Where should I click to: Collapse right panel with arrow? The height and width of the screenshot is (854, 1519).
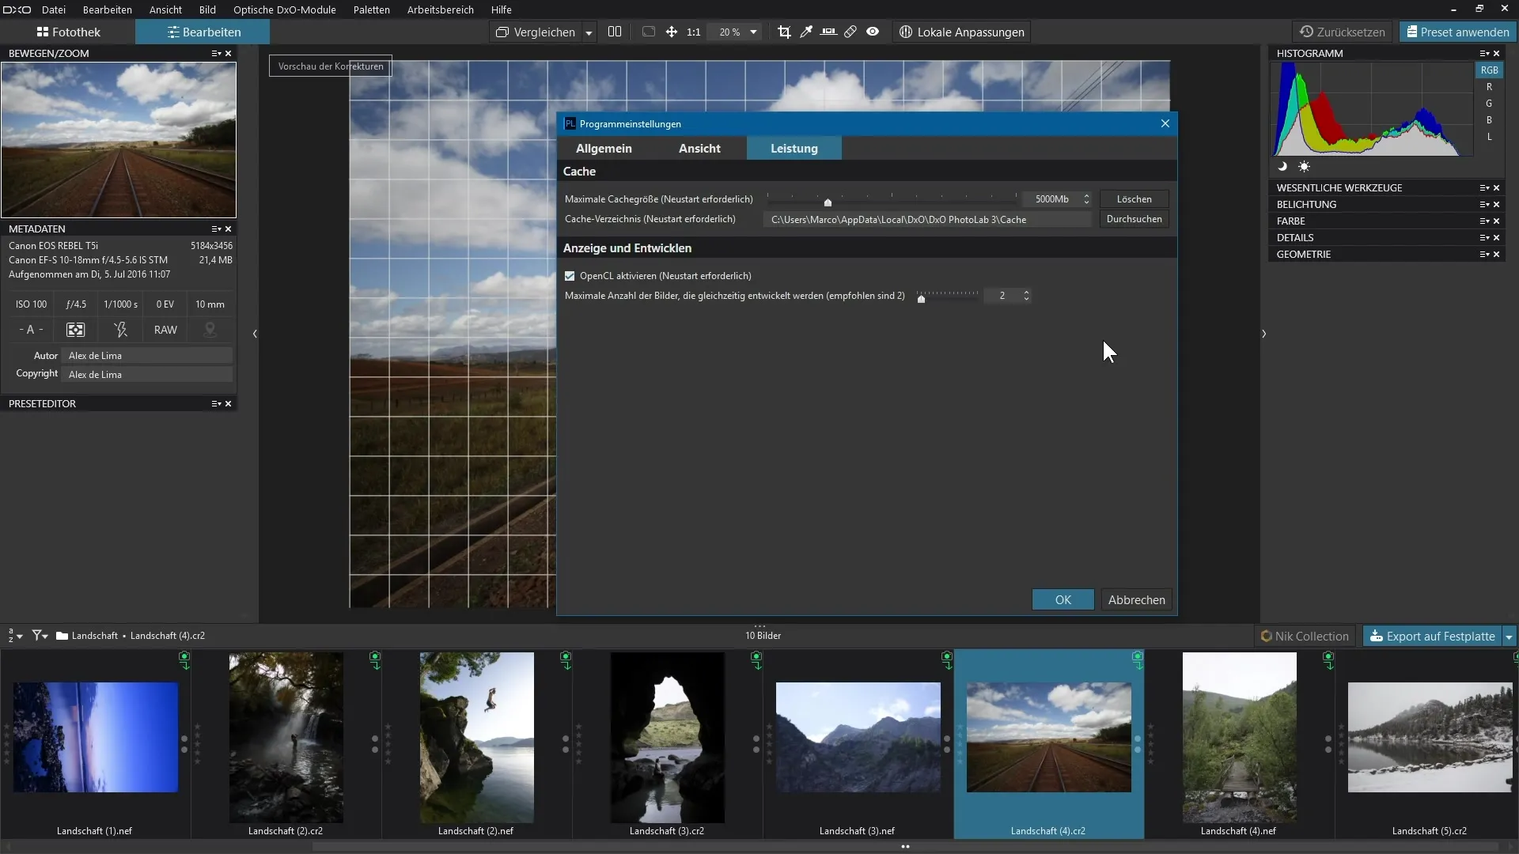pos(1263,334)
